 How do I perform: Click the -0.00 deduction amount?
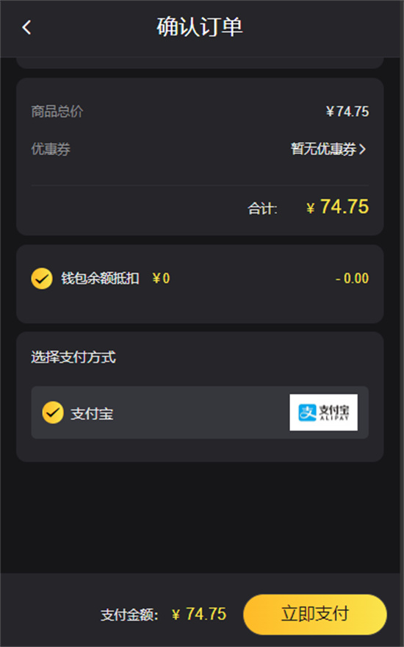(x=352, y=279)
